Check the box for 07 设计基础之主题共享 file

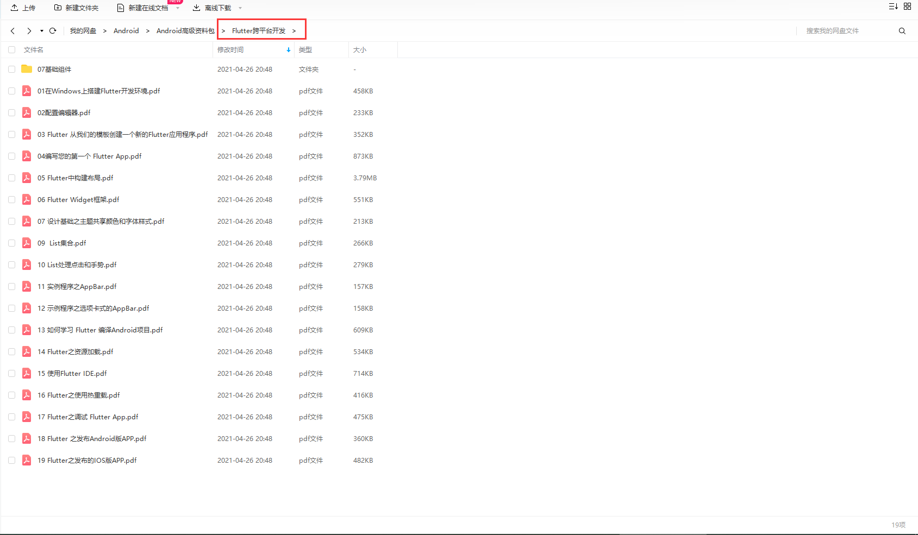click(11, 222)
